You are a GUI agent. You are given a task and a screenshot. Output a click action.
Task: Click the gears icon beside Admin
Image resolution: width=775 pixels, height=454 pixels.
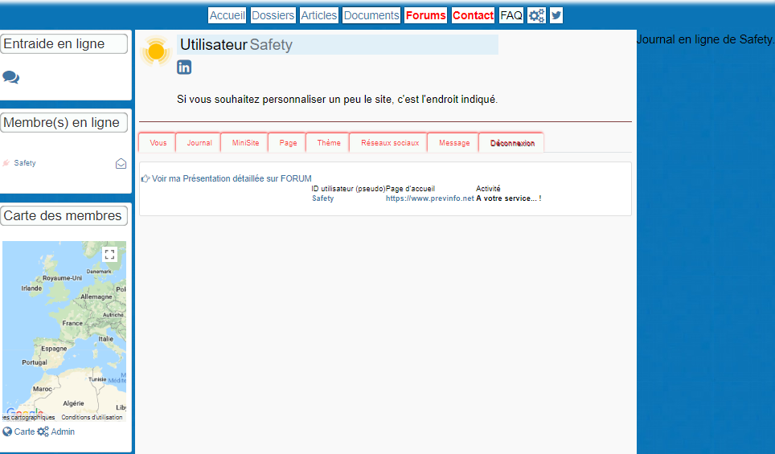pos(43,432)
